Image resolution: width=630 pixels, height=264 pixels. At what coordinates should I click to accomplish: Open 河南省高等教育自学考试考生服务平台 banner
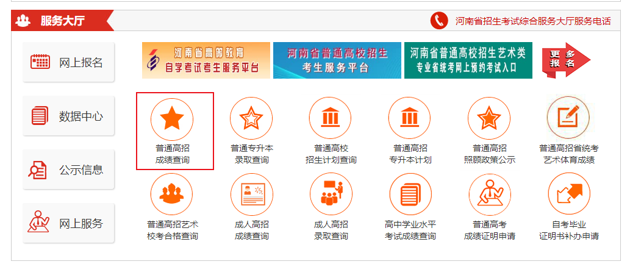(206, 60)
